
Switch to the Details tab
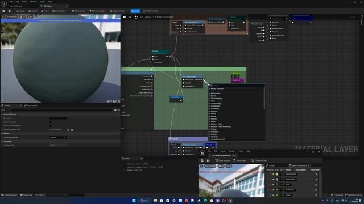[7, 105]
